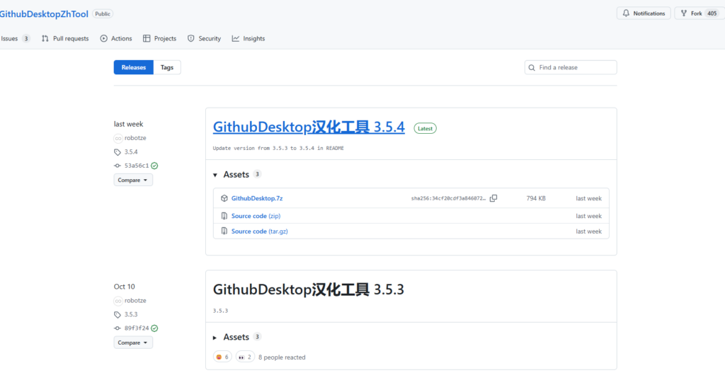Viewport: 725px width, 373px height.
Task: Expand the Assets section of 3.5.3
Action: pyautogui.click(x=237, y=338)
